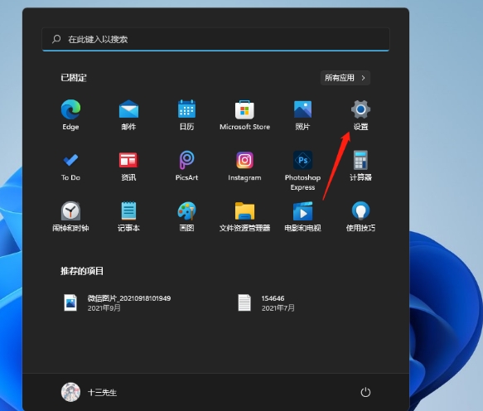Launch 记事本 notepad

[x=128, y=216]
